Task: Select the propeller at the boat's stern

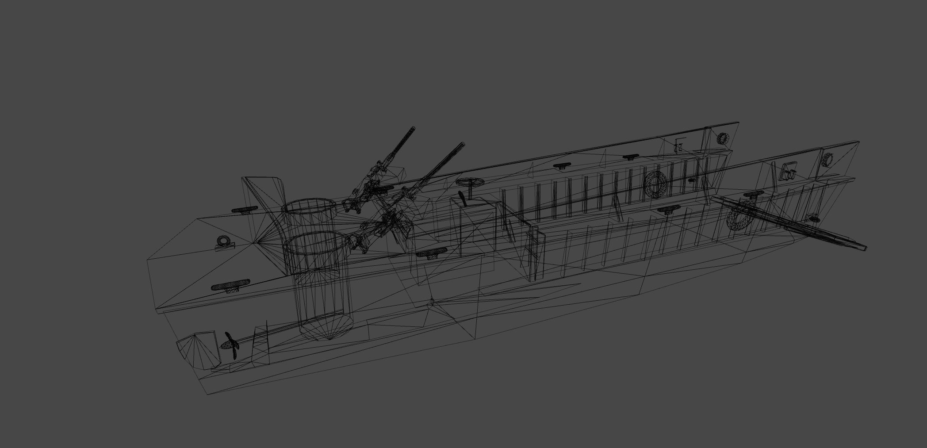Action: pyautogui.click(x=231, y=347)
